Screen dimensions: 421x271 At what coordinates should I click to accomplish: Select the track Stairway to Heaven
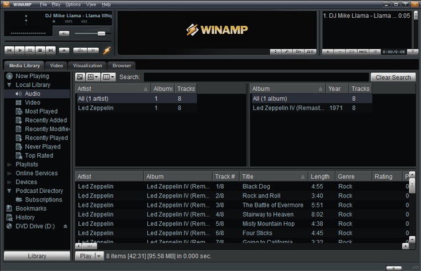pos(241,215)
